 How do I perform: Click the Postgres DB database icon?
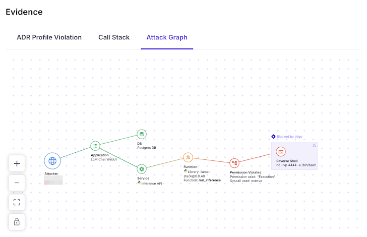pos(142,134)
